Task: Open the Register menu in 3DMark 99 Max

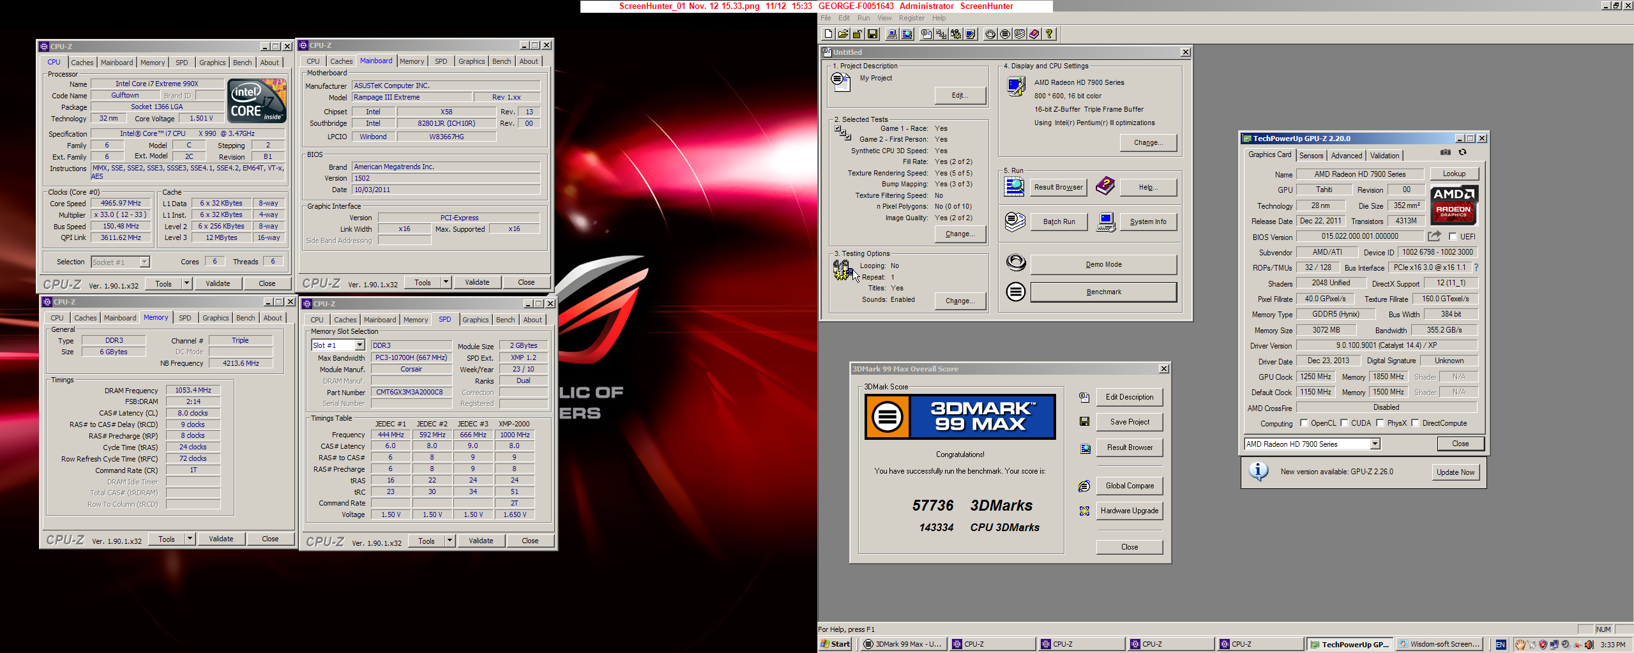Action: (x=911, y=18)
